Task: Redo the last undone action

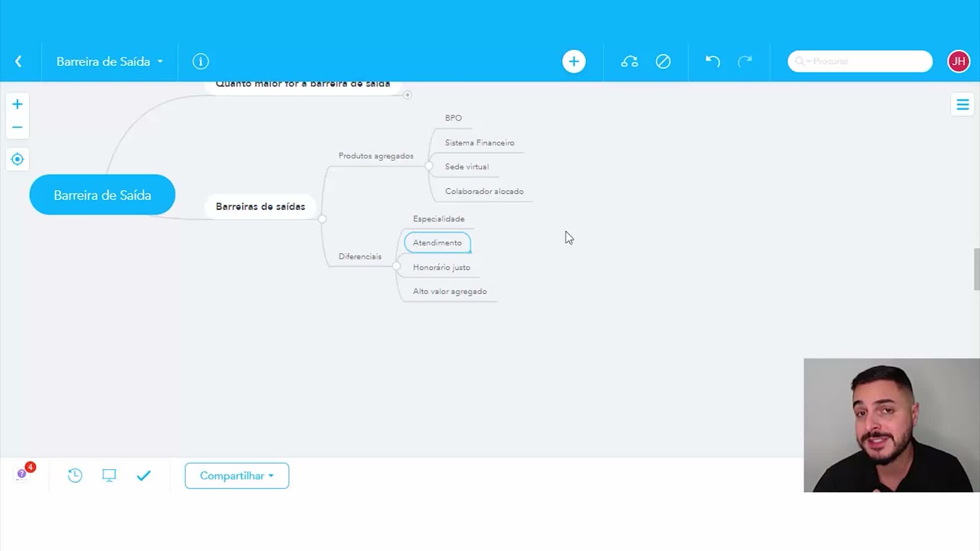Action: pos(745,61)
